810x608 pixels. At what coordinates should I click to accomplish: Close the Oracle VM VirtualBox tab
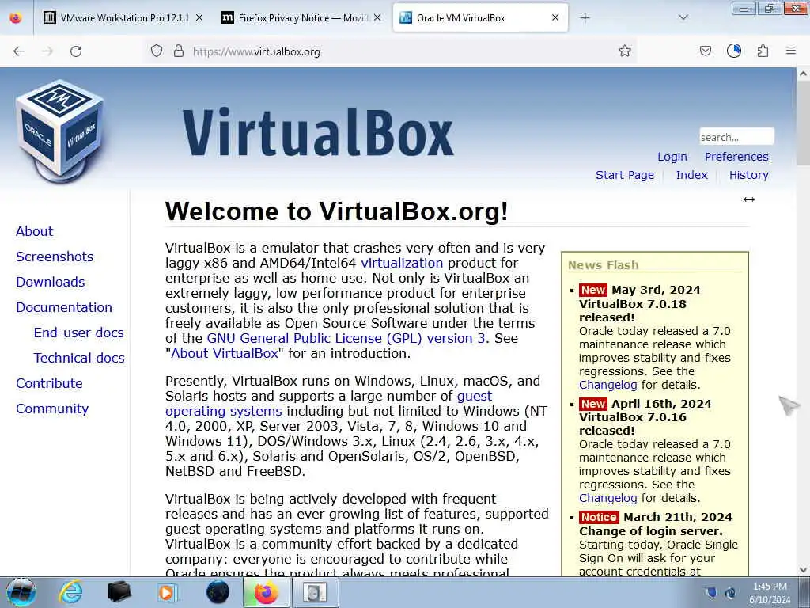tap(555, 18)
